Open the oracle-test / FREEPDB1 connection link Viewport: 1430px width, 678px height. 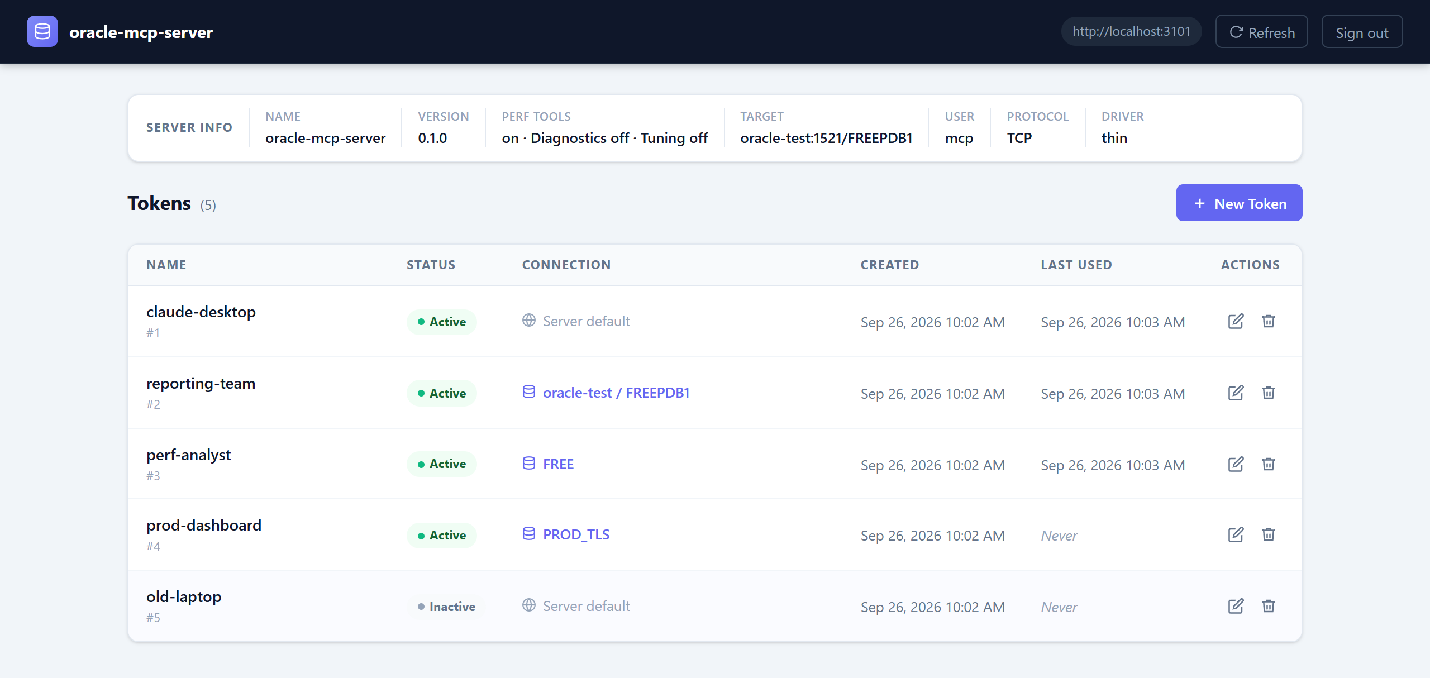click(616, 393)
